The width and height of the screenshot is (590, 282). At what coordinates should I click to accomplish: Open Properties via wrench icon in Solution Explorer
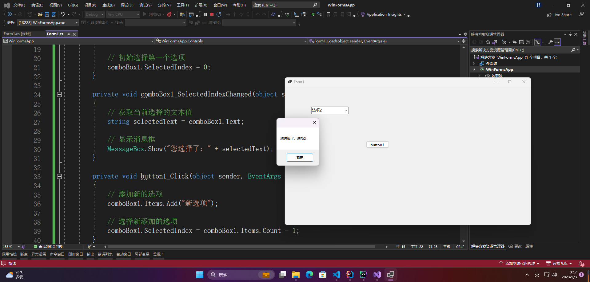551,42
